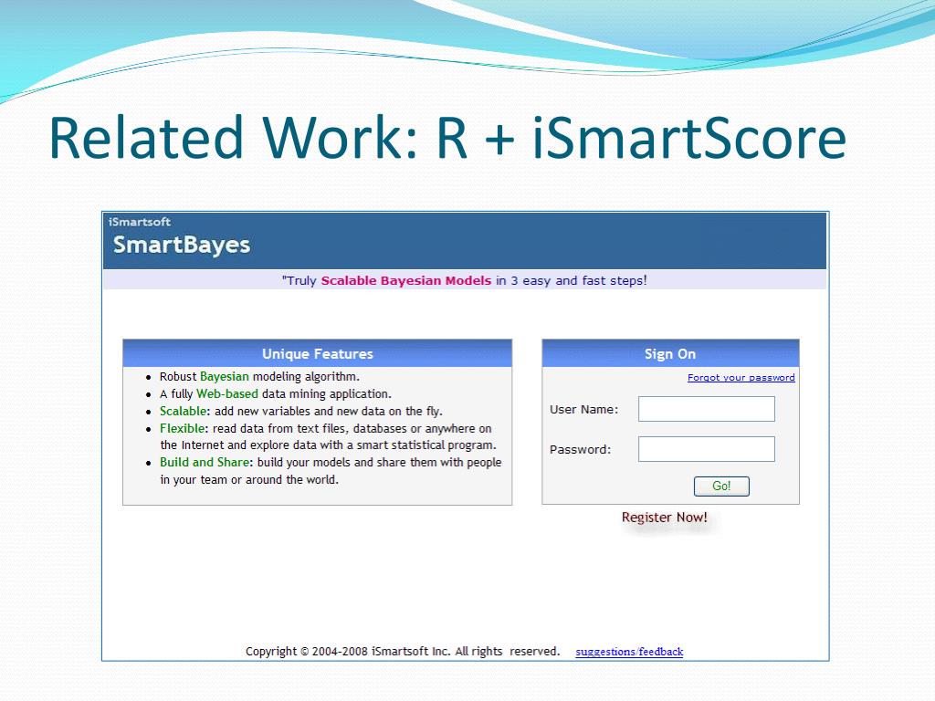Click the slide title Related Work: R + iSmartScore

[x=447, y=138]
